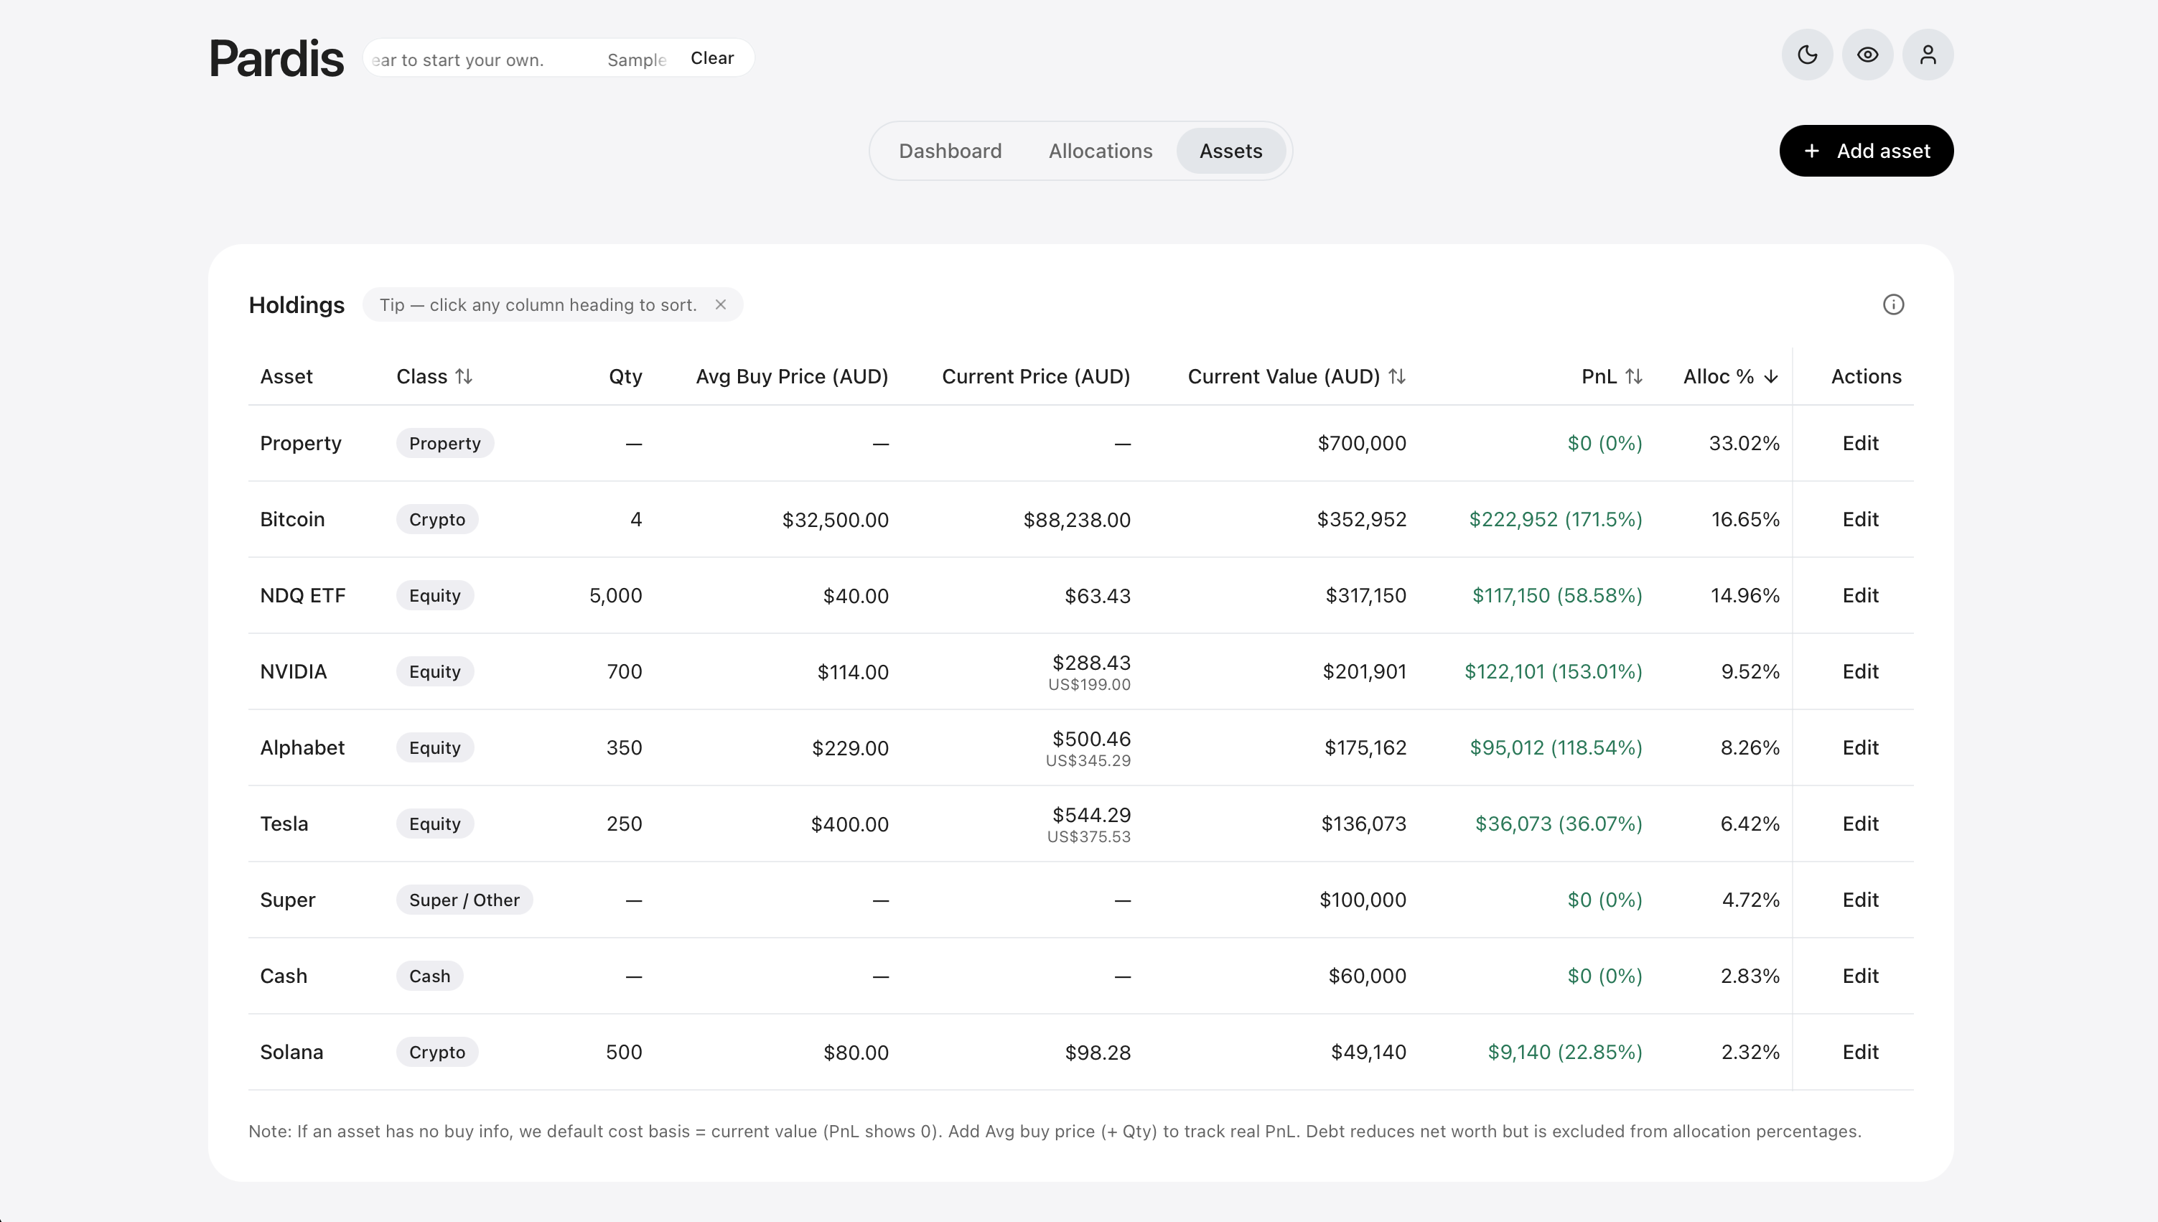Click the Pardis logo
The height and width of the screenshot is (1222, 2158).
coord(276,58)
